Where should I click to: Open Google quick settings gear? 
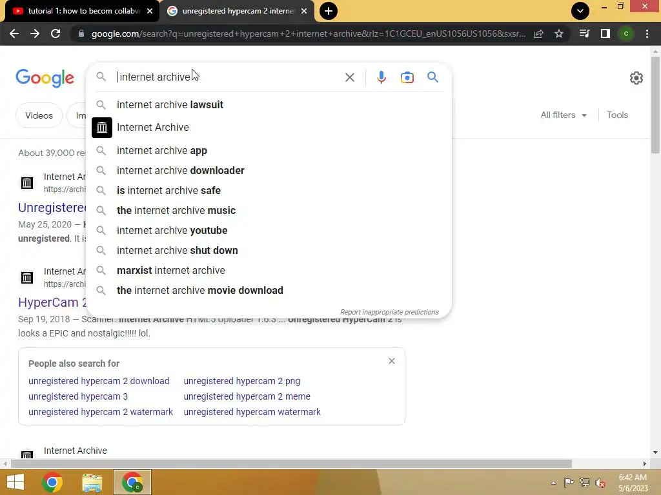pyautogui.click(x=636, y=78)
